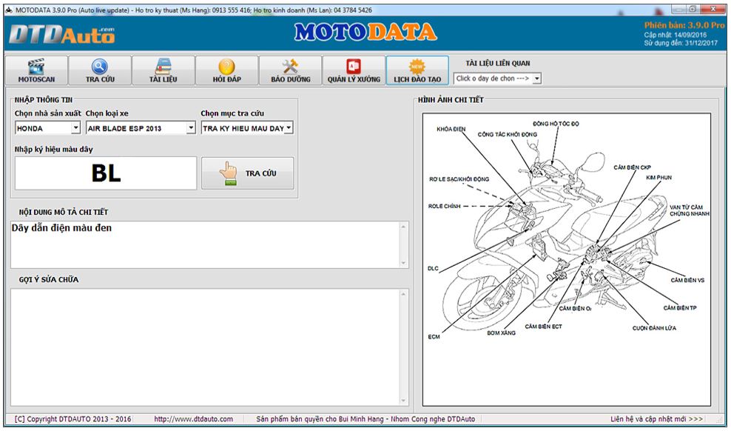Click the 'CÔNG TẮC KHỞI ĐỘNG' diagram label
This screenshot has height=431, width=731.
508,134
